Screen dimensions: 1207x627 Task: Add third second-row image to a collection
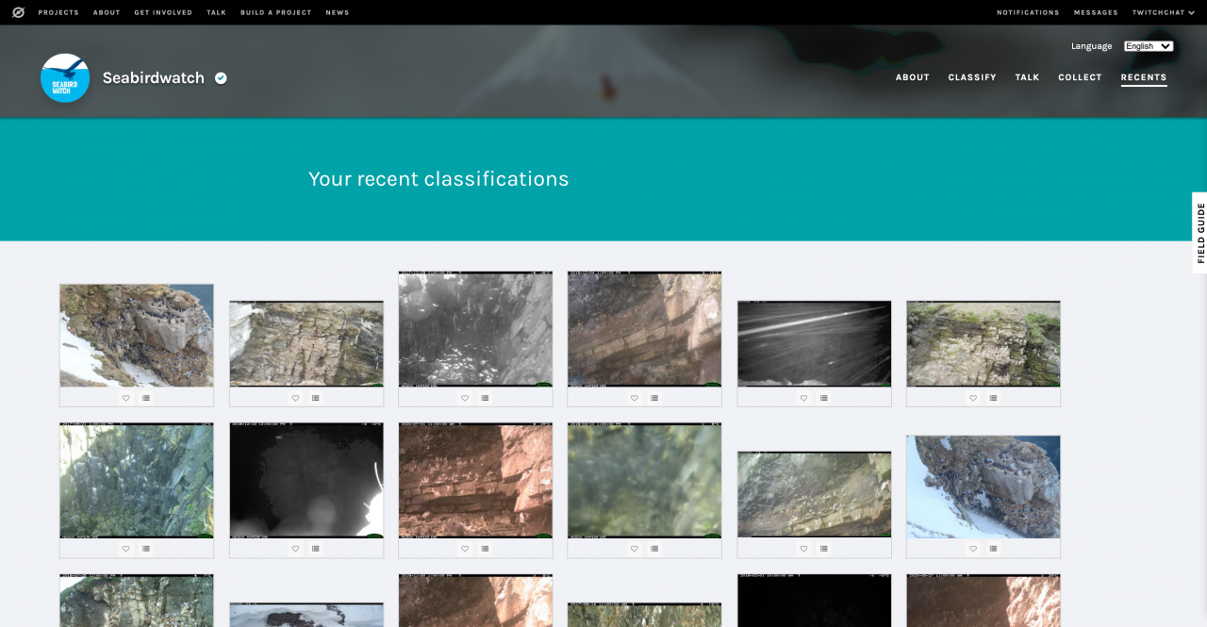point(486,549)
